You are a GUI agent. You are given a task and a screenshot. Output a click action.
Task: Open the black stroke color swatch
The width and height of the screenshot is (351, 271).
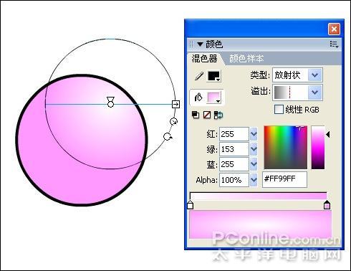tap(214, 76)
